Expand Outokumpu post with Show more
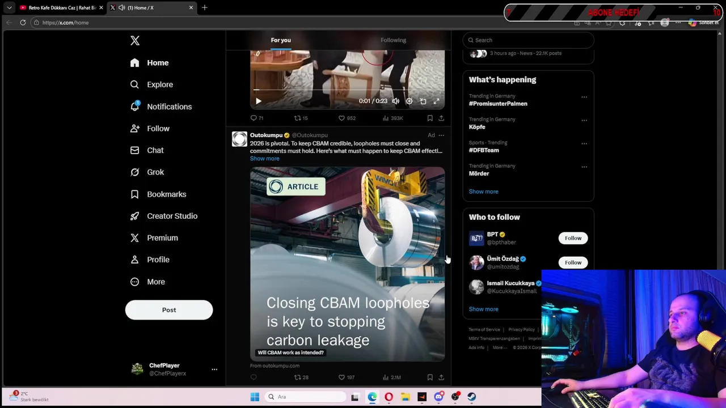Viewport: 726px width, 408px height. pyautogui.click(x=264, y=159)
